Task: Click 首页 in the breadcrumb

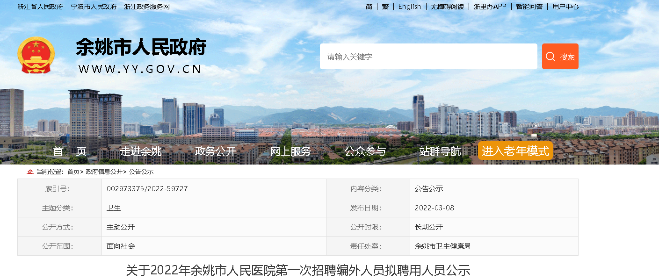Action: click(73, 172)
